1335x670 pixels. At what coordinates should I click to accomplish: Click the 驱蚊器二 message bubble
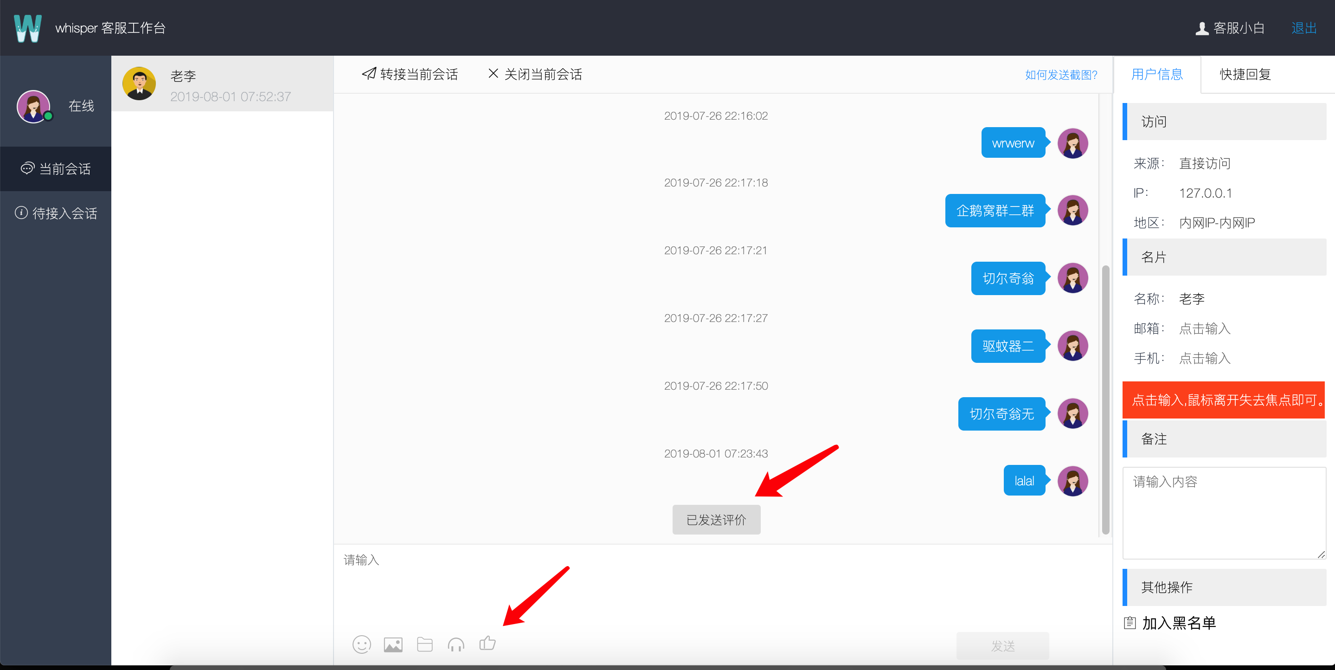coord(1008,346)
